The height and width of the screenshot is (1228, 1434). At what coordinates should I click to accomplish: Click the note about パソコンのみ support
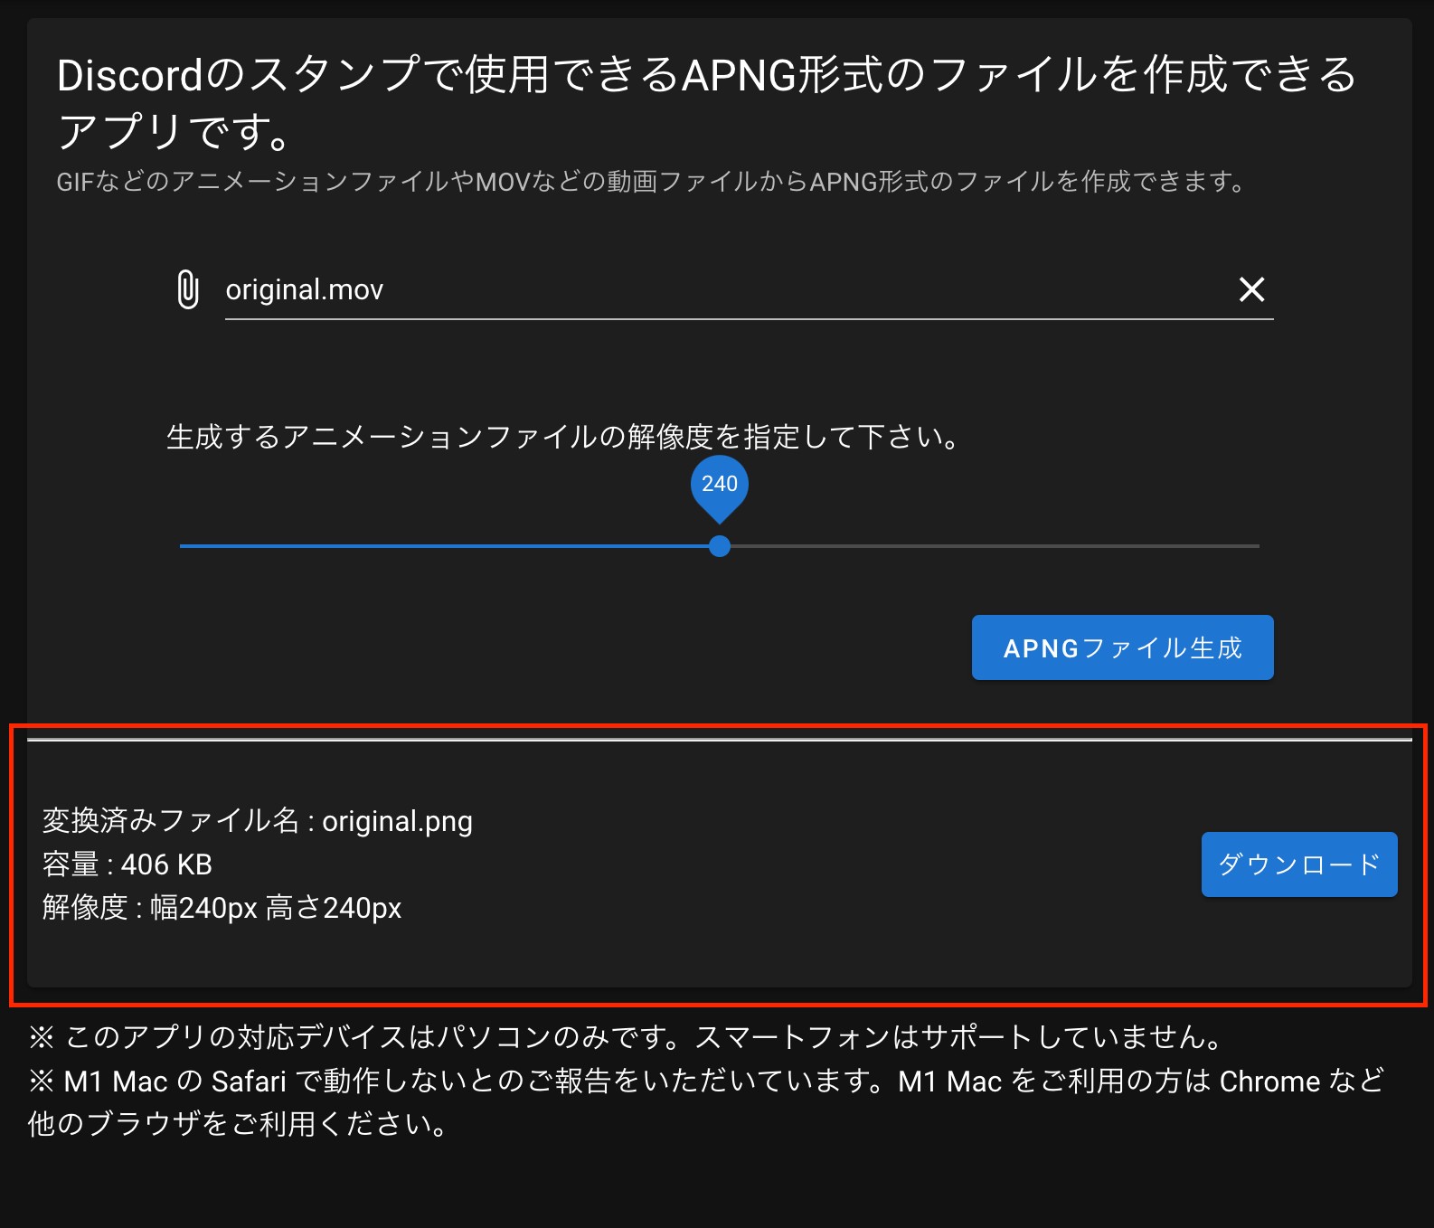click(626, 1036)
